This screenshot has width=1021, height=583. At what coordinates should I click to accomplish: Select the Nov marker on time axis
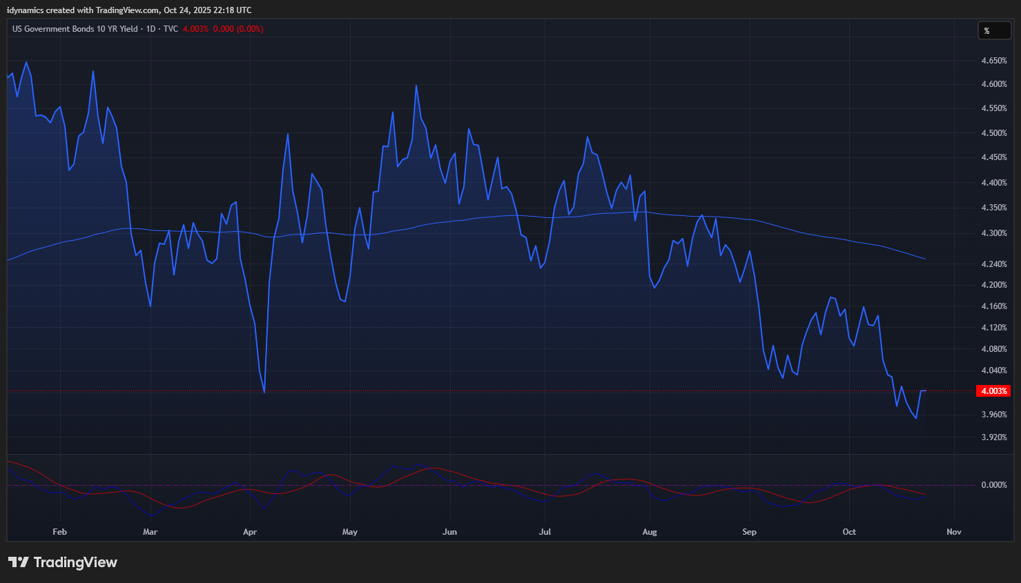[953, 532]
